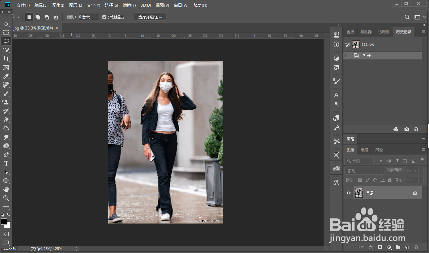Viewport: 429px width, 253px height.
Task: Open the 3D panel icon in dock
Action: click(336, 35)
